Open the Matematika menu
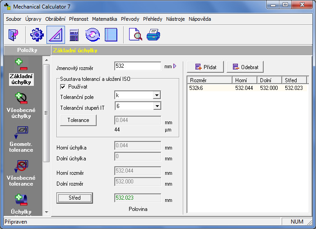The height and width of the screenshot is (229, 316). (104, 19)
